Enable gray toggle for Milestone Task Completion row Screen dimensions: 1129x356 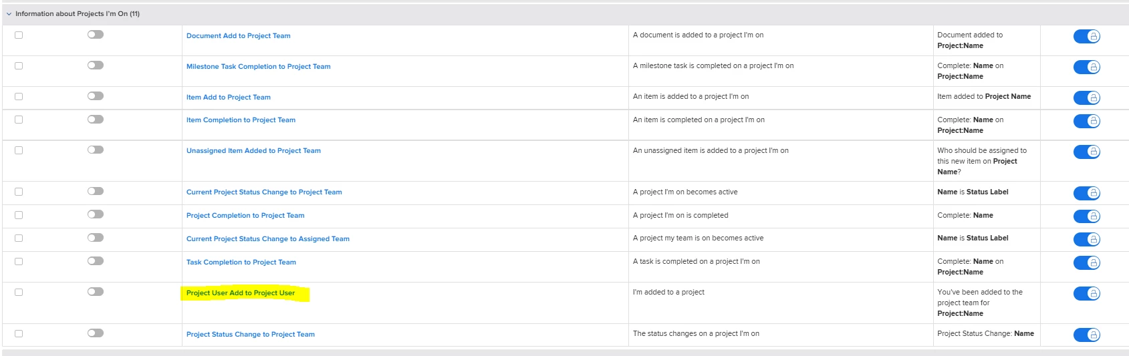click(96, 65)
